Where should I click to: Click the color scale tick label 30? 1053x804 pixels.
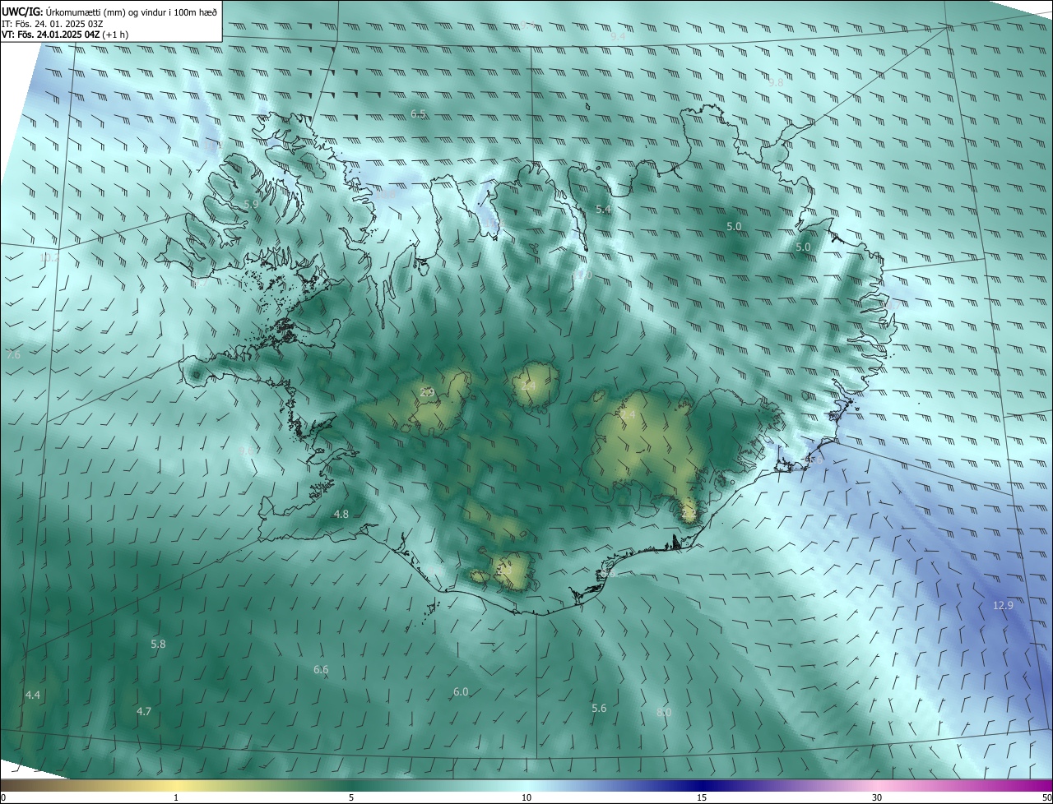[877, 797]
